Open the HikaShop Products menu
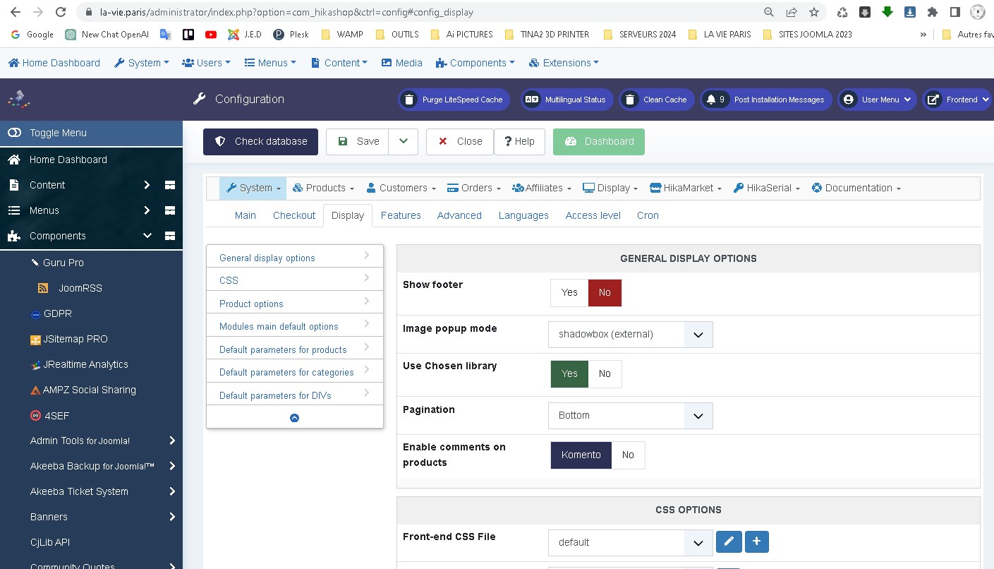 [x=323, y=188]
